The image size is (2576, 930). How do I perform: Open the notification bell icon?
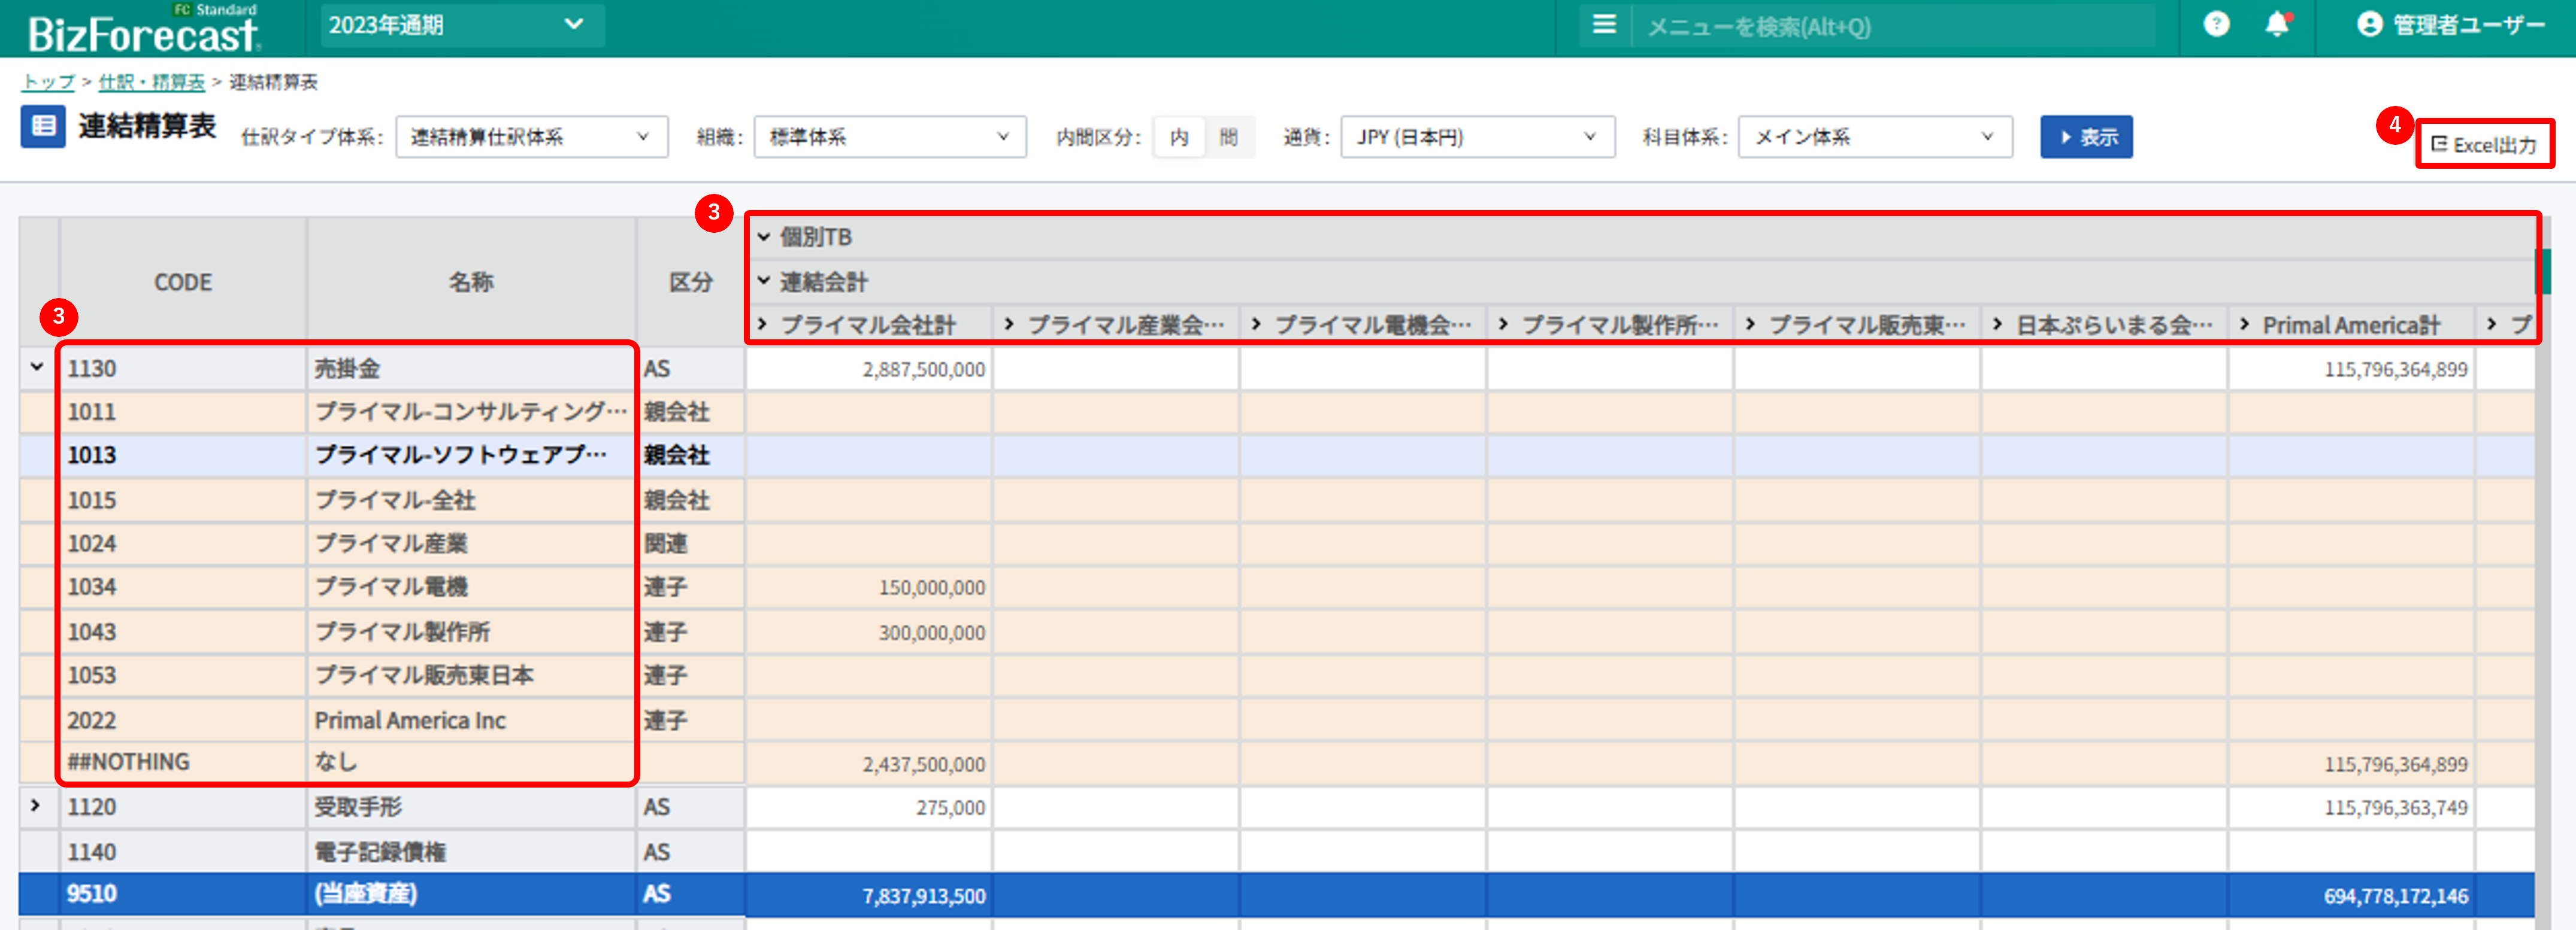click(2277, 24)
